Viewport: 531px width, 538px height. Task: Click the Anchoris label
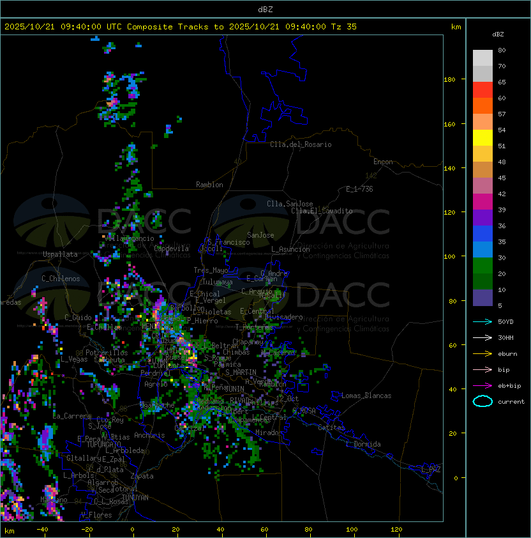(x=149, y=435)
